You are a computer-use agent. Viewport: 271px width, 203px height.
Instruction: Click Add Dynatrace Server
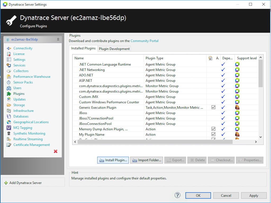pos(25,183)
